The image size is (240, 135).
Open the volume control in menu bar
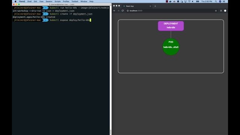tap(193, 1)
